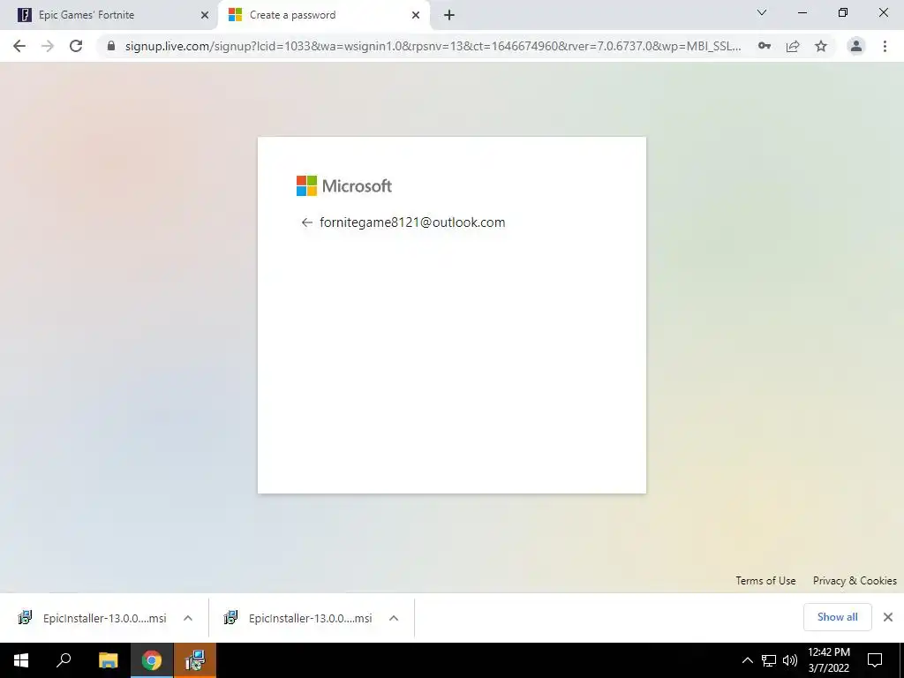Go back via arrow beside the email address
904x678 pixels.
click(306, 222)
